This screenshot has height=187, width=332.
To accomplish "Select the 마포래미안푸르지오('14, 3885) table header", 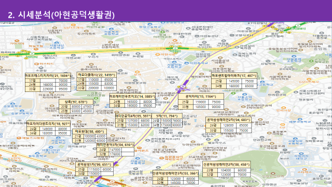I will pyautogui.click(x=132, y=97).
